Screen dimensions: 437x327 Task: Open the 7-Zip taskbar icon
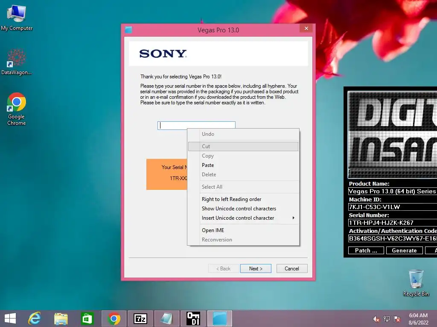[140, 318]
